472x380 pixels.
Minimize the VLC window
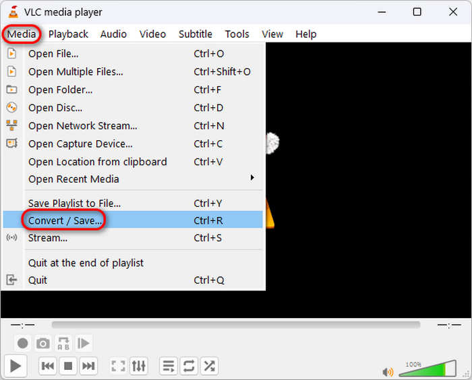tap(382, 12)
